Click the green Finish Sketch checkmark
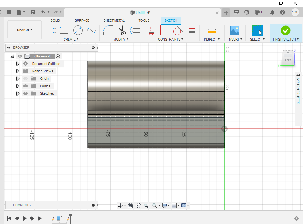The image size is (303, 224). pos(285,30)
